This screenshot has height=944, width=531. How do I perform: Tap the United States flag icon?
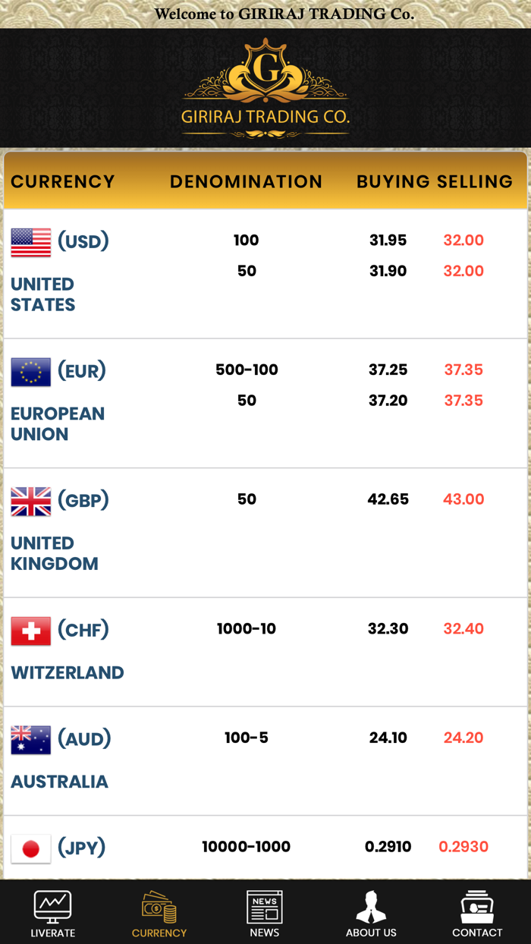[31, 242]
